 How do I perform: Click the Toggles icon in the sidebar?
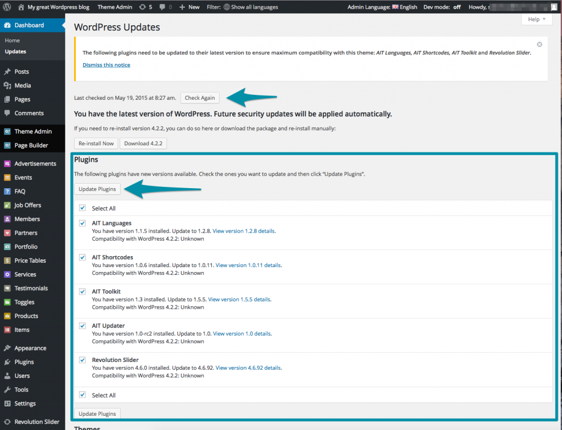[x=7, y=302]
